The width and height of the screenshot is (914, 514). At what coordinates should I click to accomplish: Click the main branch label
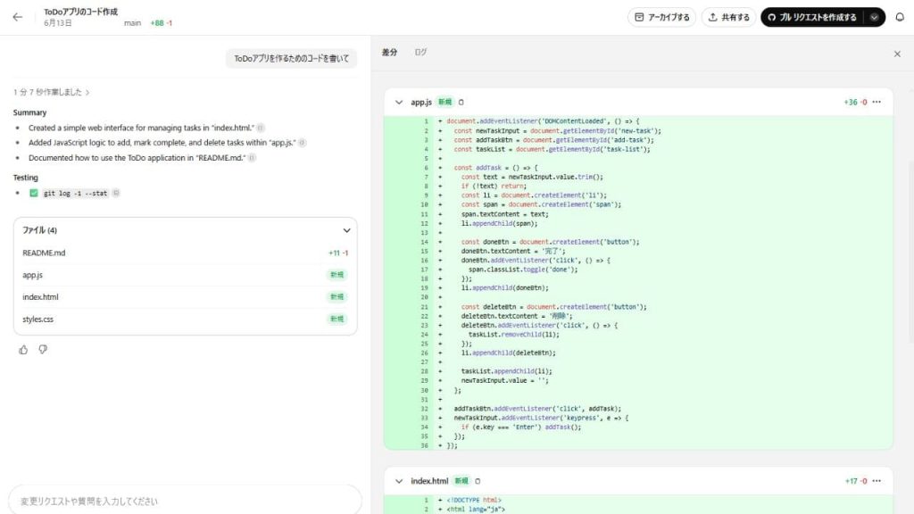click(132, 23)
